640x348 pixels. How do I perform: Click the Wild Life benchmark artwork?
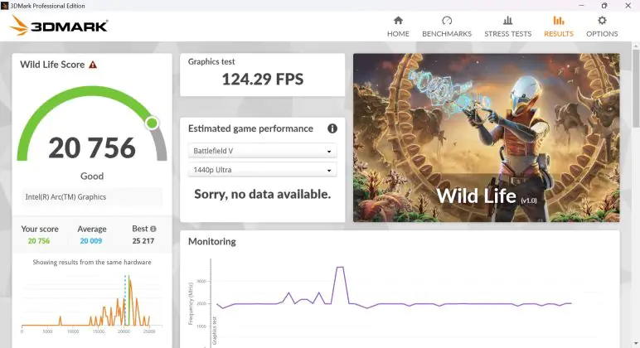coord(486,138)
